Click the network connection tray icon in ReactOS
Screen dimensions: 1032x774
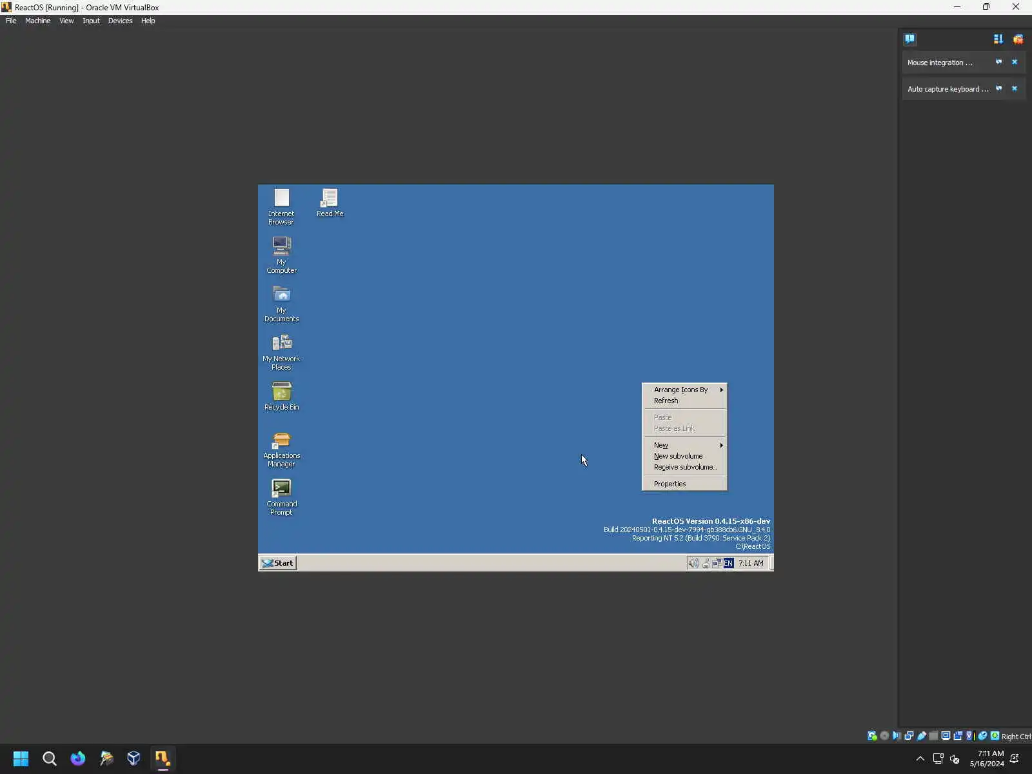[x=717, y=563]
